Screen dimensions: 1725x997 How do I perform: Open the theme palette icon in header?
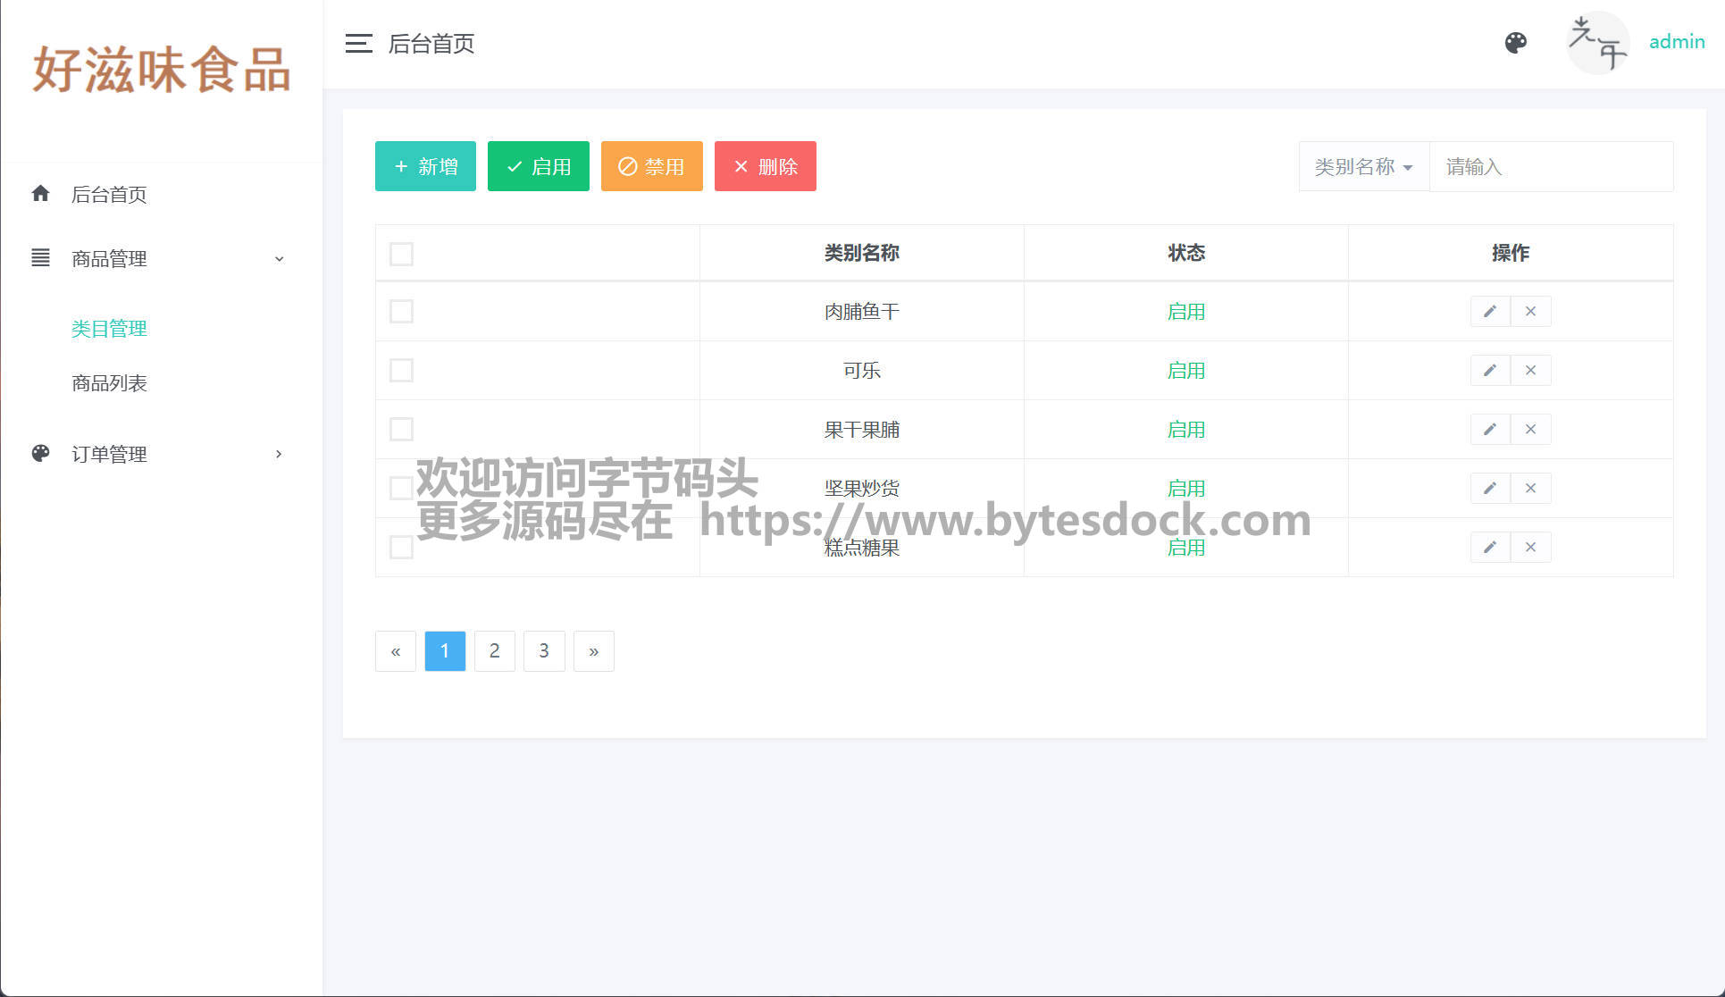click(1515, 43)
